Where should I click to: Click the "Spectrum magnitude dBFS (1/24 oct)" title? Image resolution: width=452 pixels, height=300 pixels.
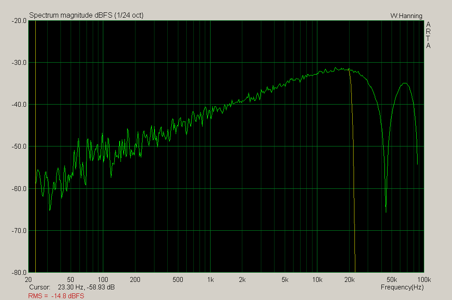(x=86, y=15)
